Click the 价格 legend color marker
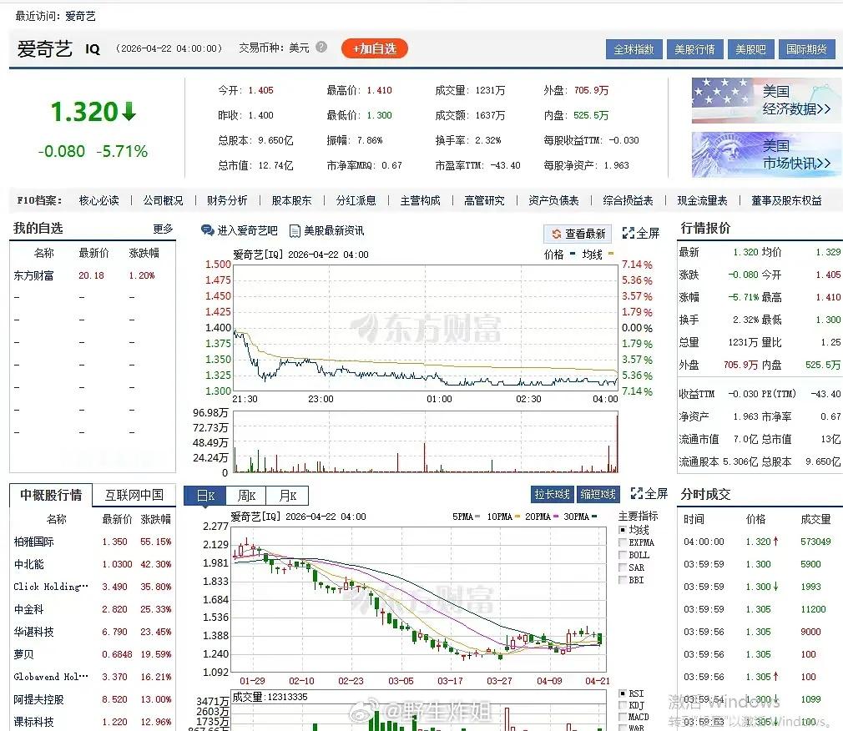 [x=573, y=253]
